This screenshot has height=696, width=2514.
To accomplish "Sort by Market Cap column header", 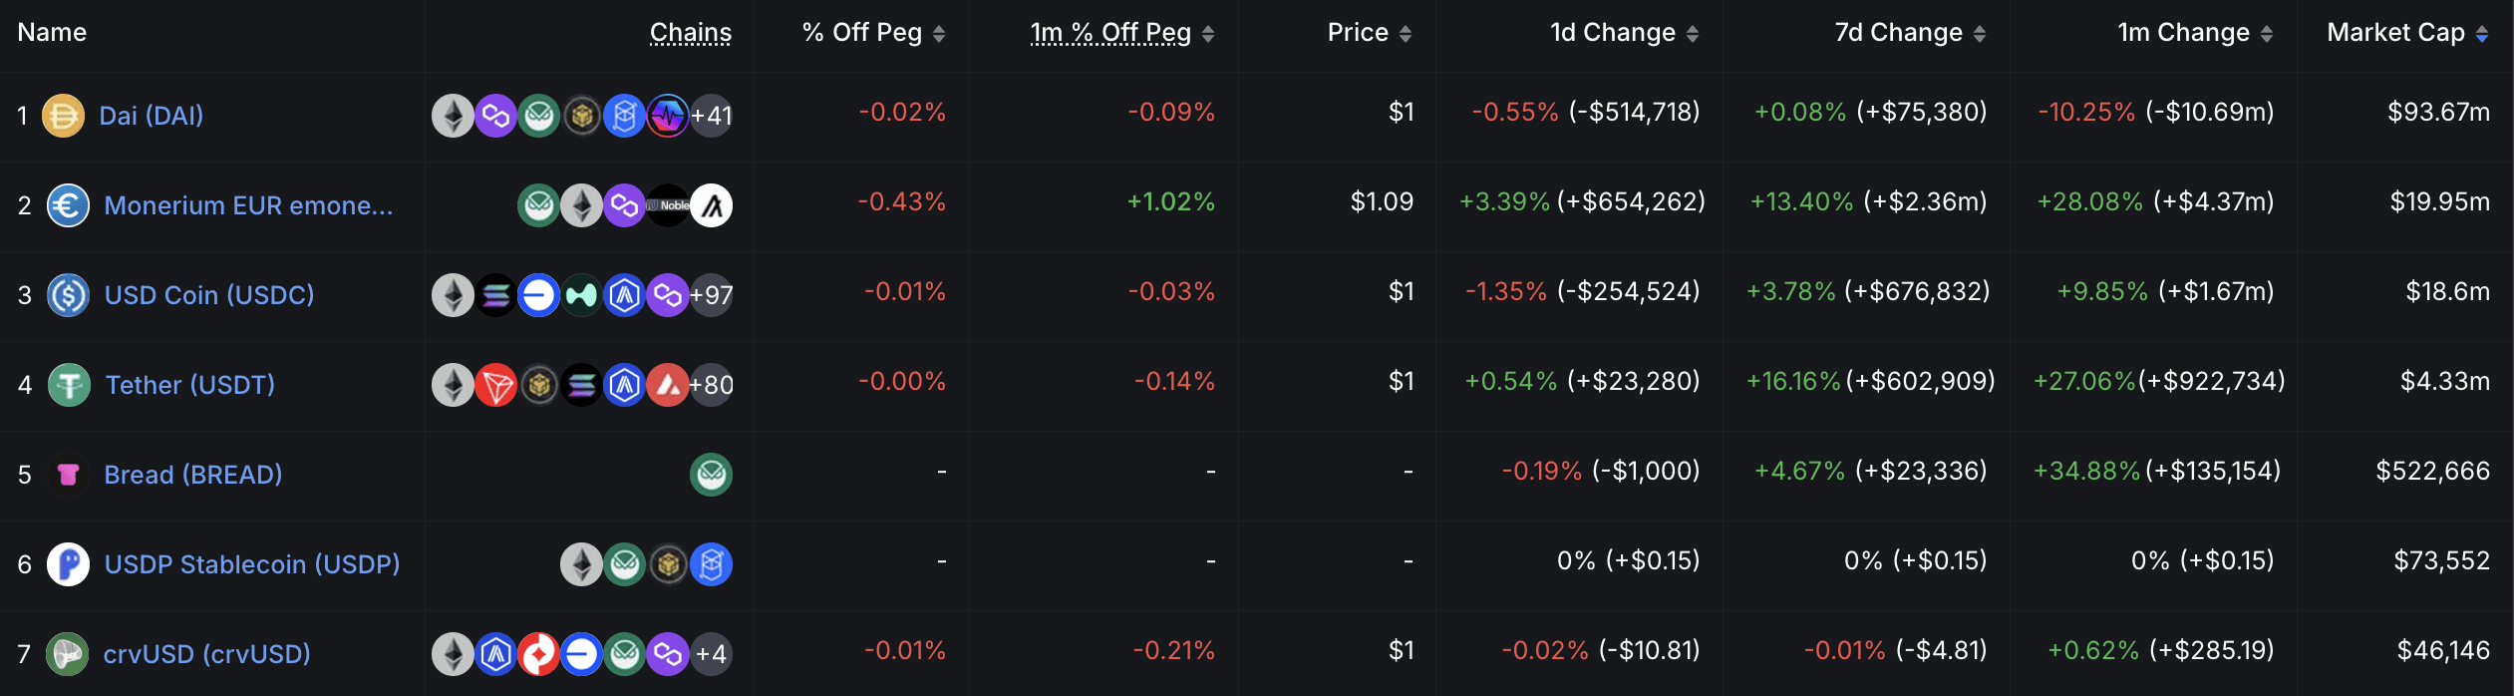I will tap(2395, 33).
